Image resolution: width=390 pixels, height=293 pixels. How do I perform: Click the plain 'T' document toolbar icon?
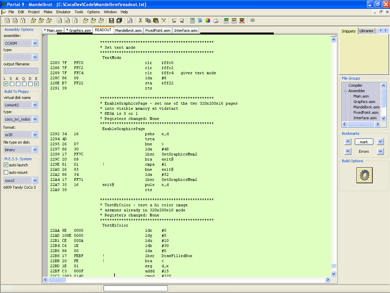(x=75, y=21)
